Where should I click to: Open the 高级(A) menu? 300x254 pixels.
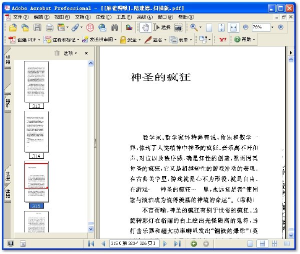pos(145,17)
